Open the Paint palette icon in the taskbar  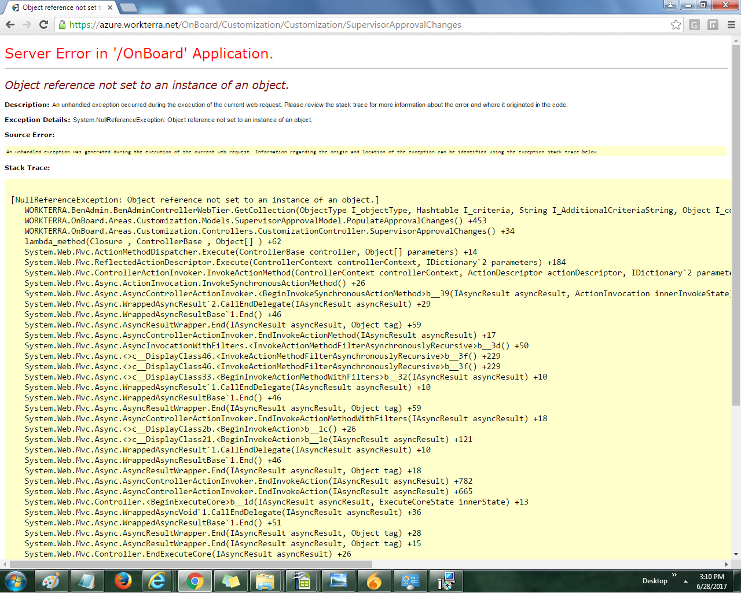click(51, 581)
